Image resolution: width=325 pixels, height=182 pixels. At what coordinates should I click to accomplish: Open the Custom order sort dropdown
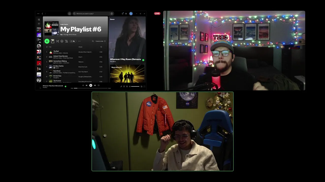pyautogui.click(x=101, y=41)
